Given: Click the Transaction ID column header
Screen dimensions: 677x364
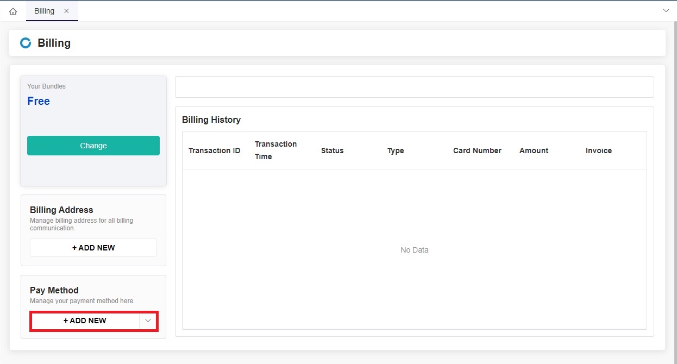Looking at the screenshot, I should coord(215,150).
